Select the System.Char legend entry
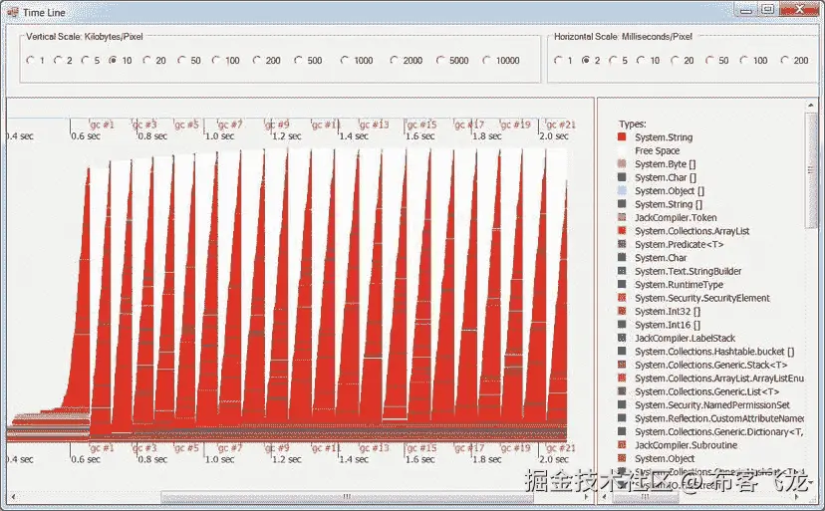This screenshot has height=511, width=825. pyautogui.click(x=661, y=258)
